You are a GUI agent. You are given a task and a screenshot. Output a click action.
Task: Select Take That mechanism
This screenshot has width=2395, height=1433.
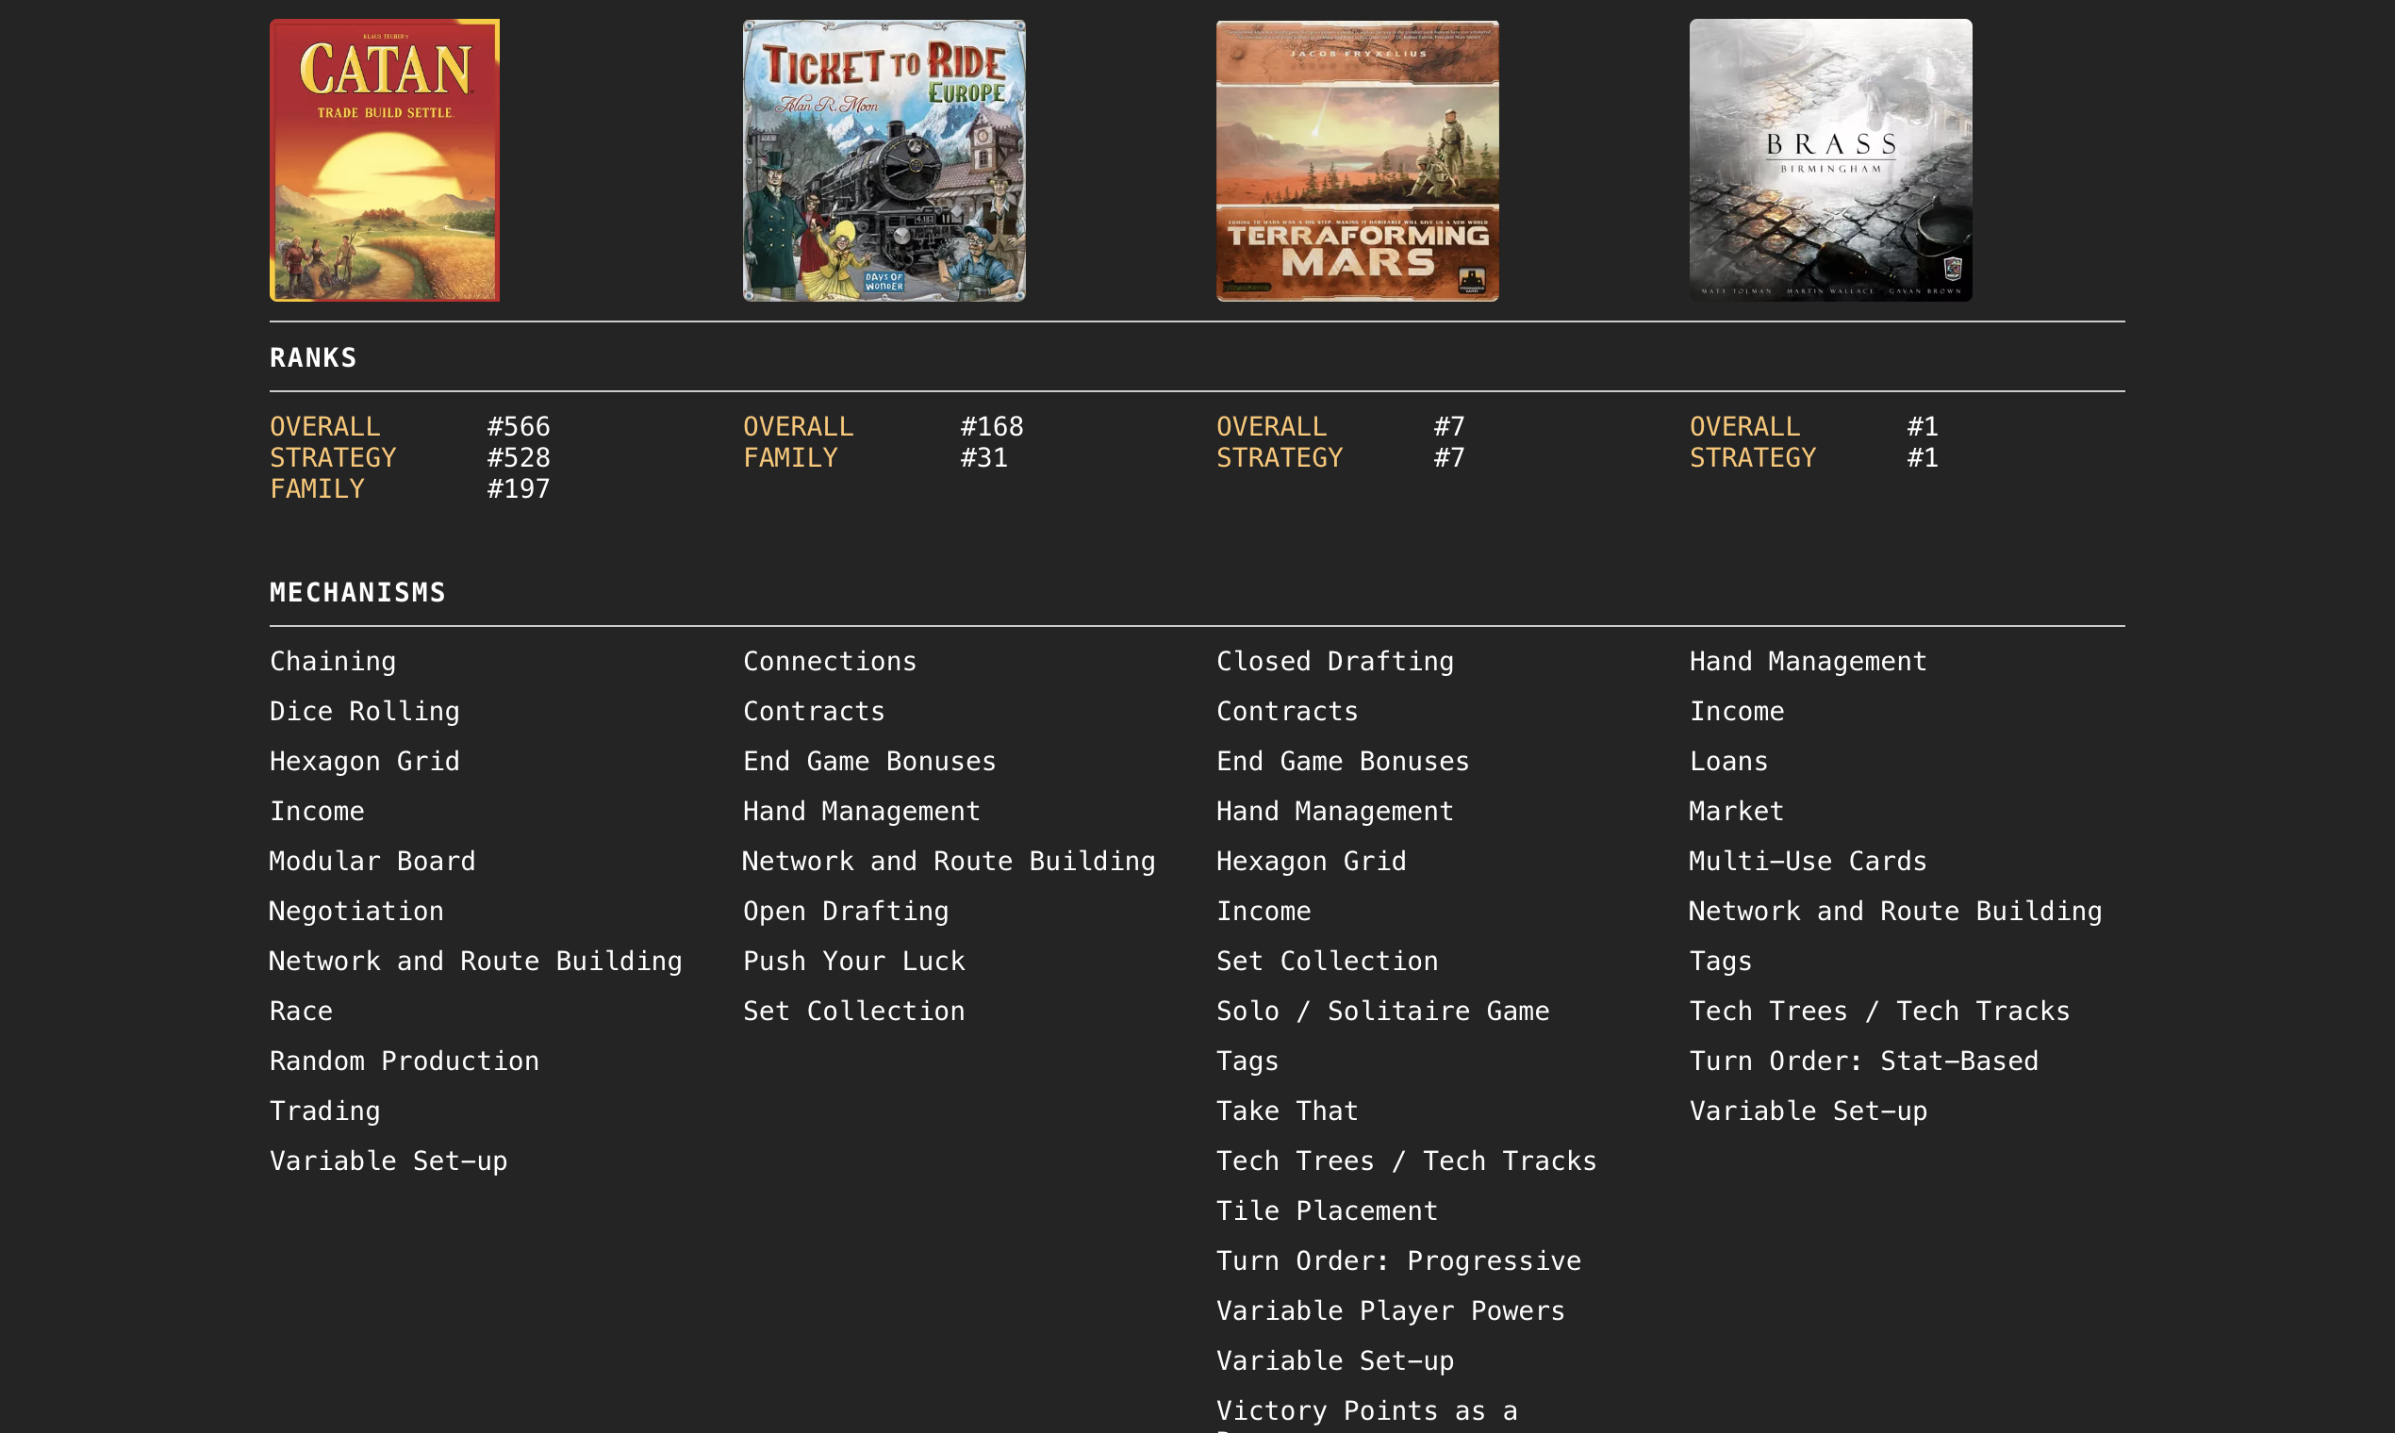[1287, 1112]
